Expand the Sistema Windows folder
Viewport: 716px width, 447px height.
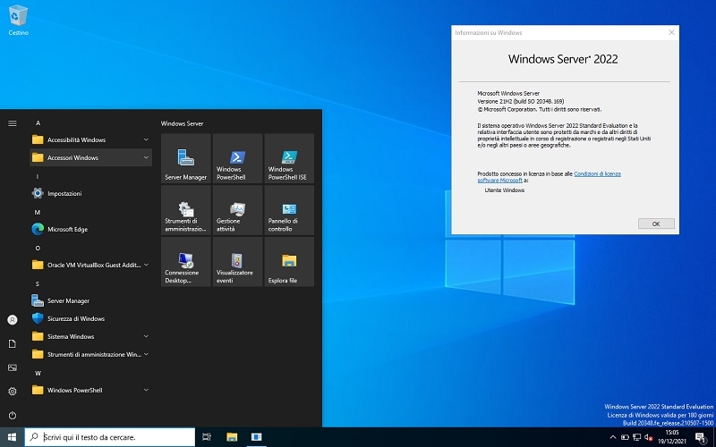point(91,336)
